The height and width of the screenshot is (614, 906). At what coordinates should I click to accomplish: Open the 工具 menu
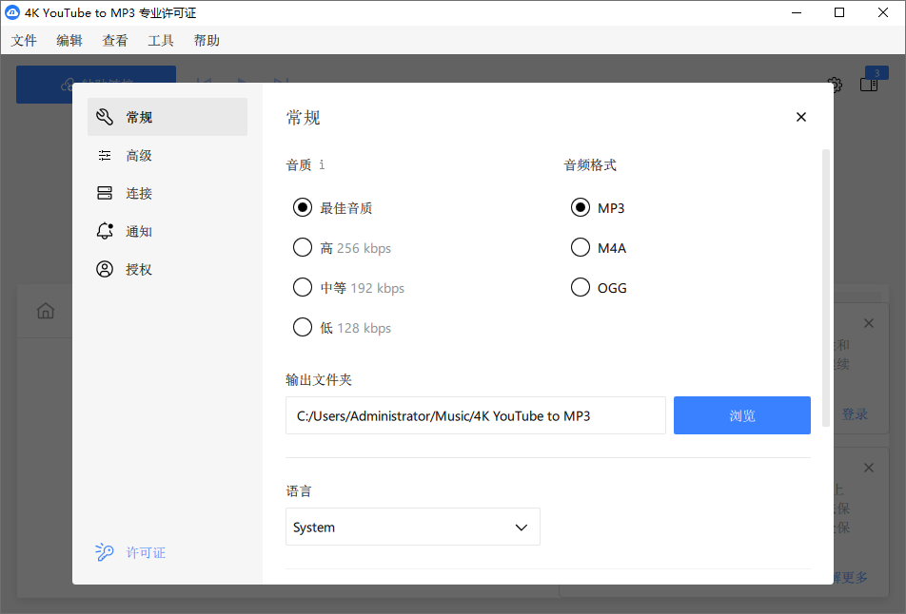coord(160,40)
